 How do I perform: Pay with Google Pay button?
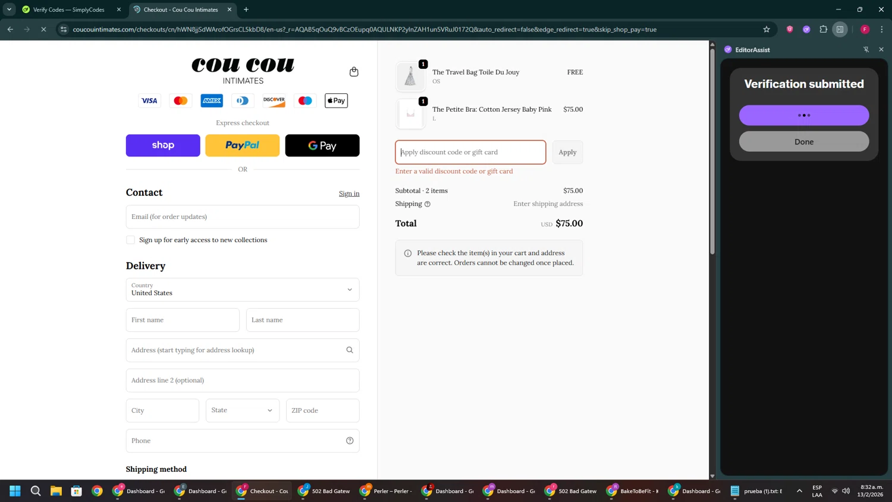[322, 146]
